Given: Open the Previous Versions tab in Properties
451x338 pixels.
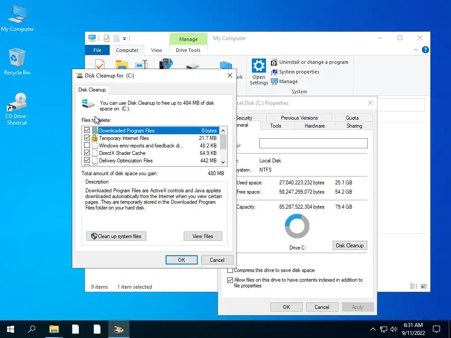Looking at the screenshot, I should pos(299,118).
